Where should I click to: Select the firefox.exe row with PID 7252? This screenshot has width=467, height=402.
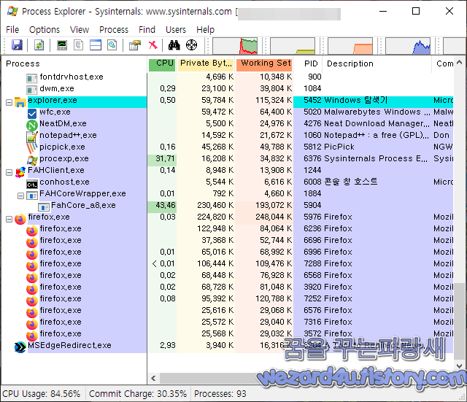228,298
